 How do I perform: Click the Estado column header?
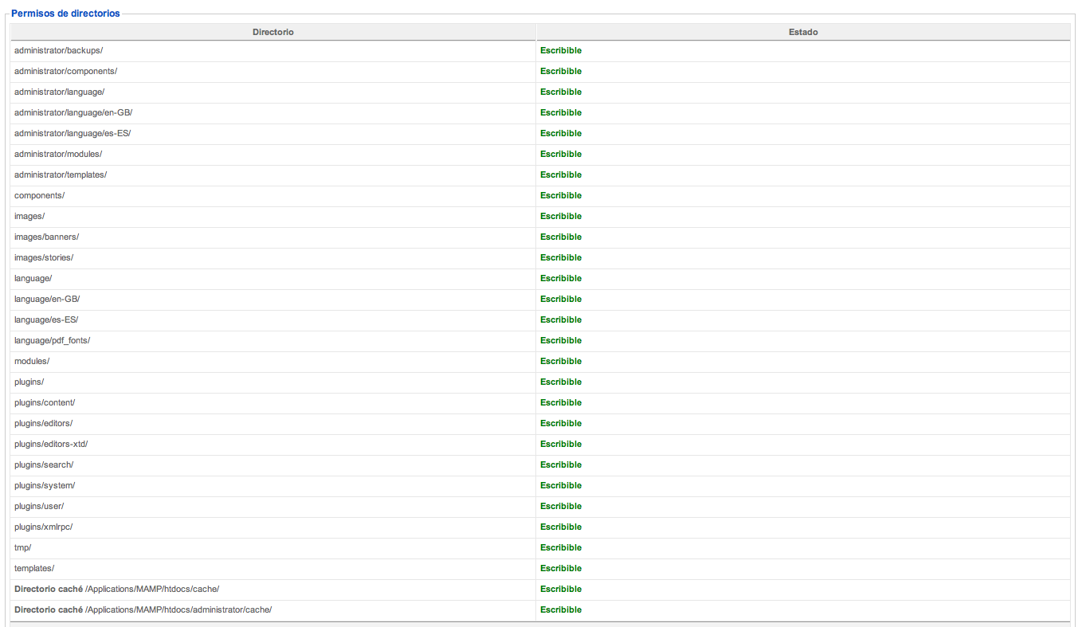[803, 32]
